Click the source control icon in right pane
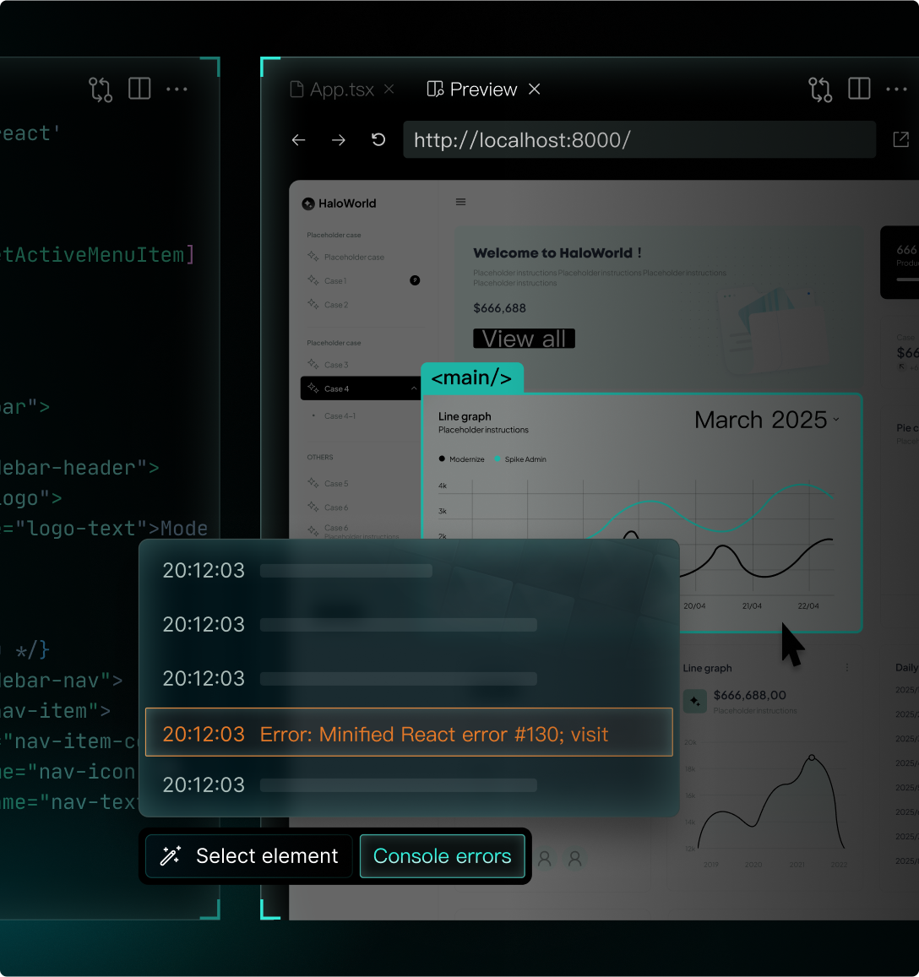 pyautogui.click(x=819, y=90)
